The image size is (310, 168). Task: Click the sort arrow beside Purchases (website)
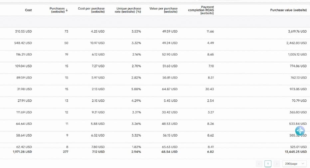(67, 10)
